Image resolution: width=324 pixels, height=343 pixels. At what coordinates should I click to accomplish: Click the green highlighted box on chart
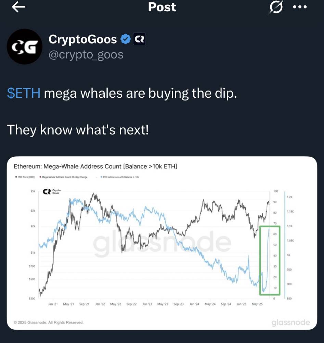[x=270, y=260]
